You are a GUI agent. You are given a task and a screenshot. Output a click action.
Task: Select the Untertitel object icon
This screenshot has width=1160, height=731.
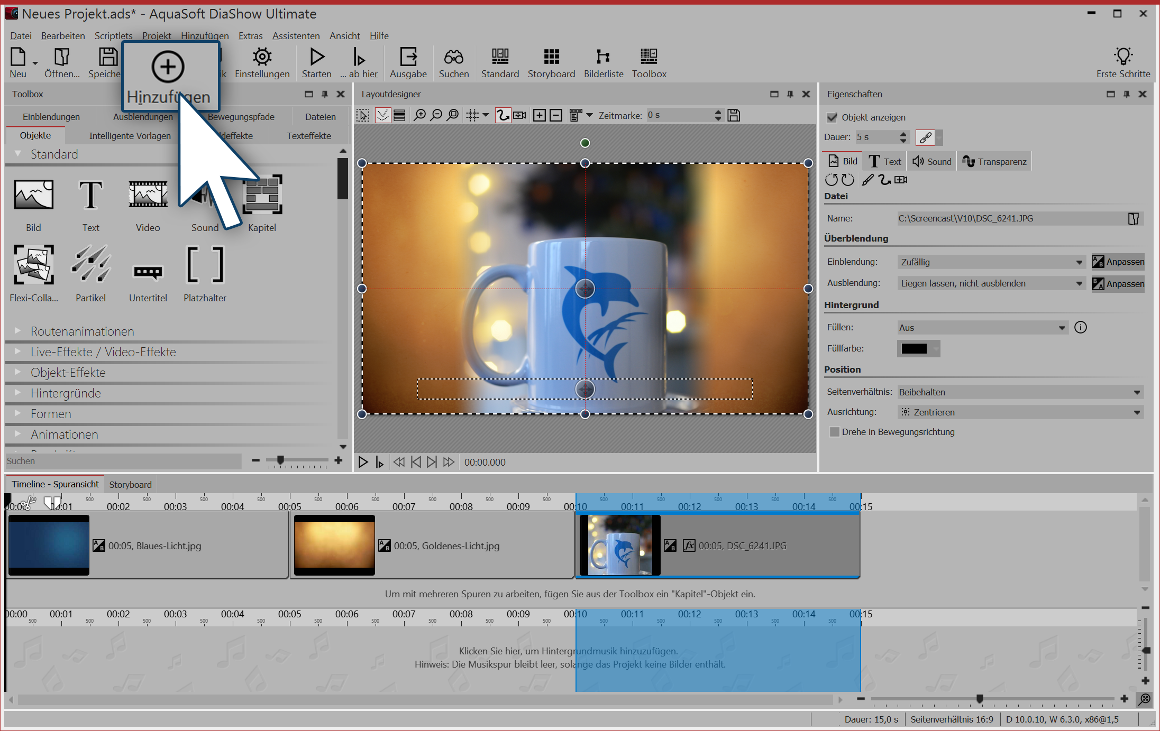148,271
